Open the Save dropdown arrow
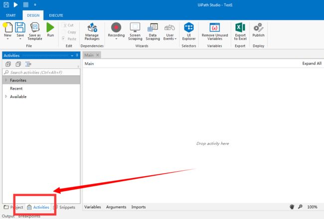Viewport: 324px width, 219px height. click(x=20, y=39)
